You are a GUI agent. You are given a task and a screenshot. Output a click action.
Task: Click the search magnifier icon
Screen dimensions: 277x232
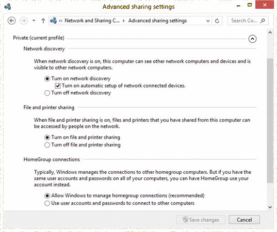coord(263,21)
